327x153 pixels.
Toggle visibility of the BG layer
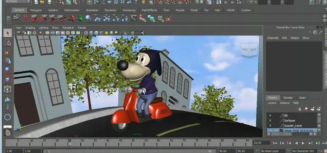270,115
